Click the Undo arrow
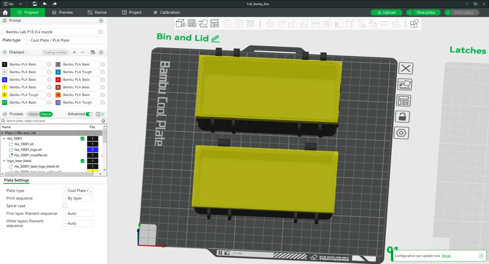The width and height of the screenshot is (489, 264). (x=44, y=4)
